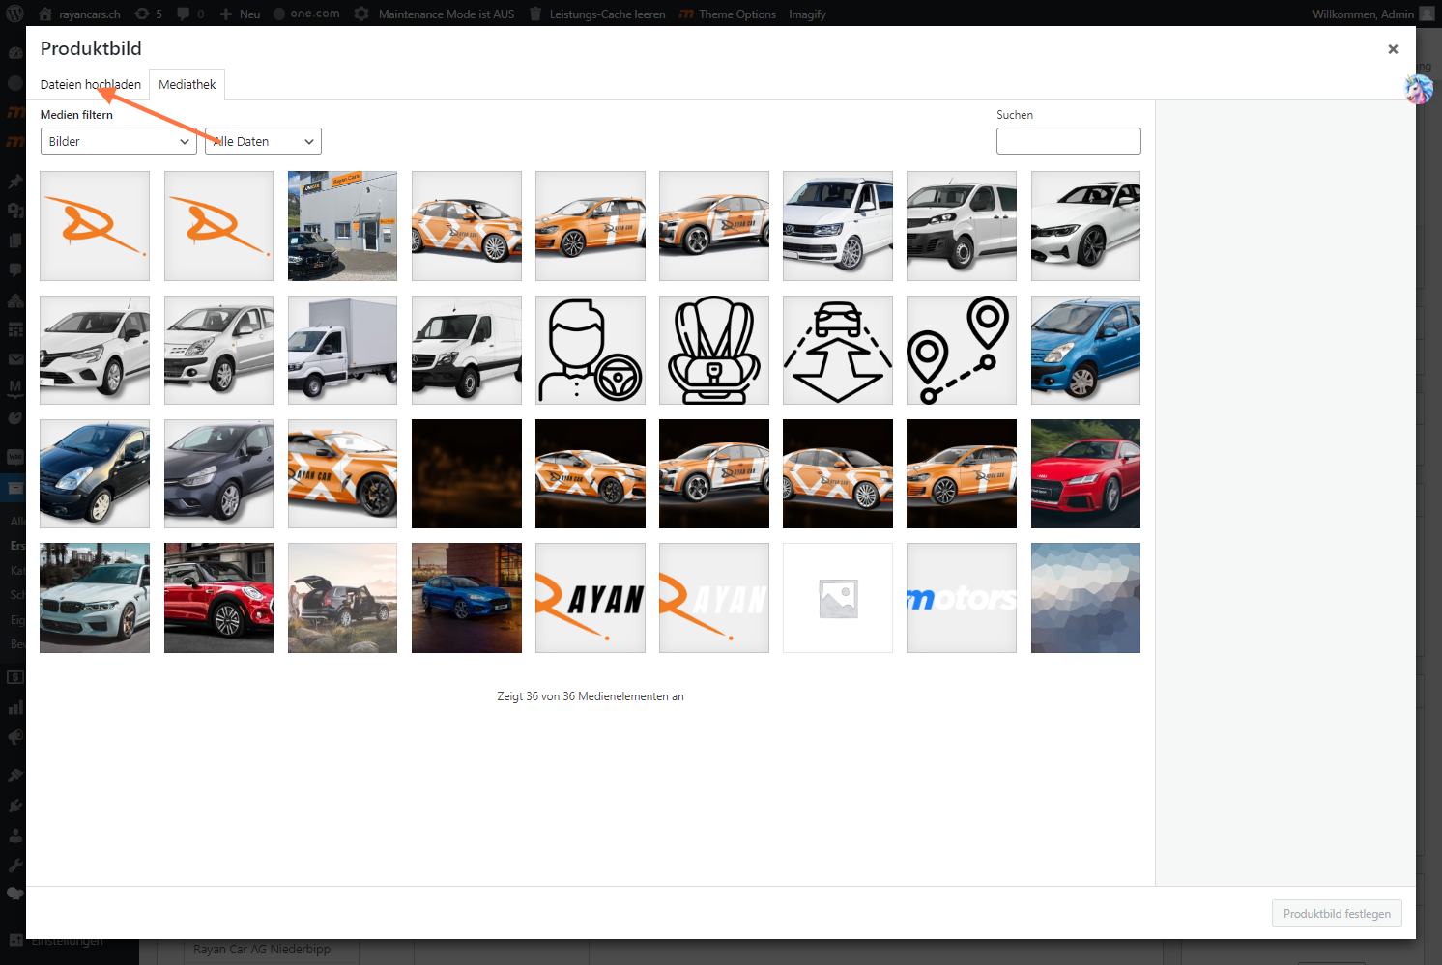Select the dark blurry blank image thumbnail
Screen dimensions: 1442x965
point(467,473)
